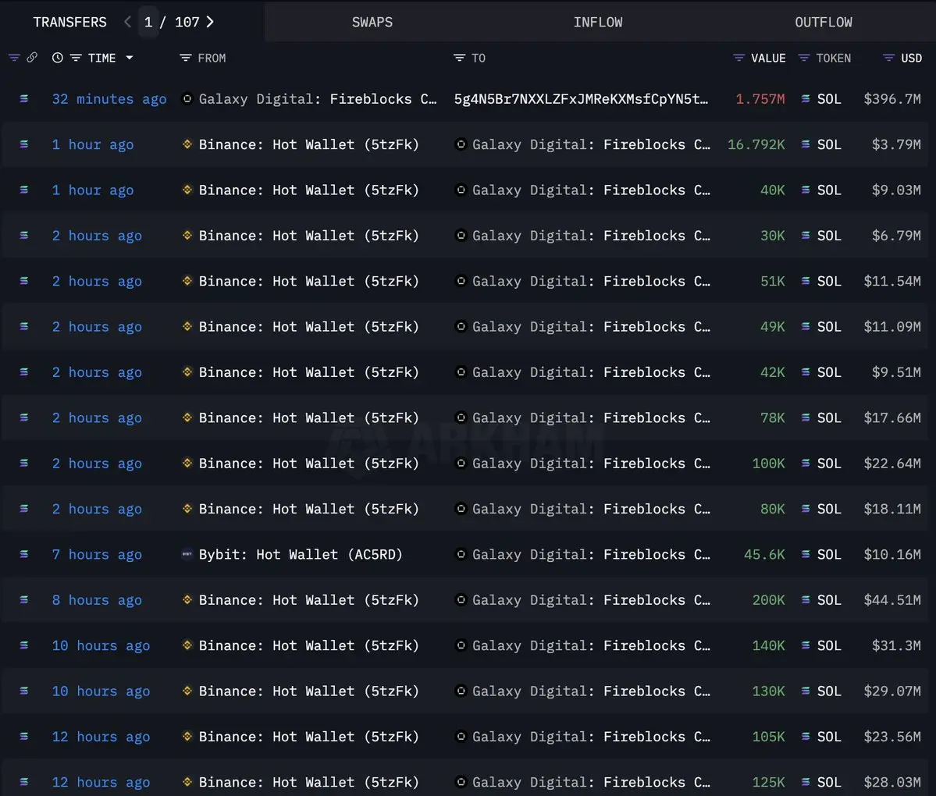936x796 pixels.
Task: Click SOL token icon in $6.79M row
Action: (806, 235)
